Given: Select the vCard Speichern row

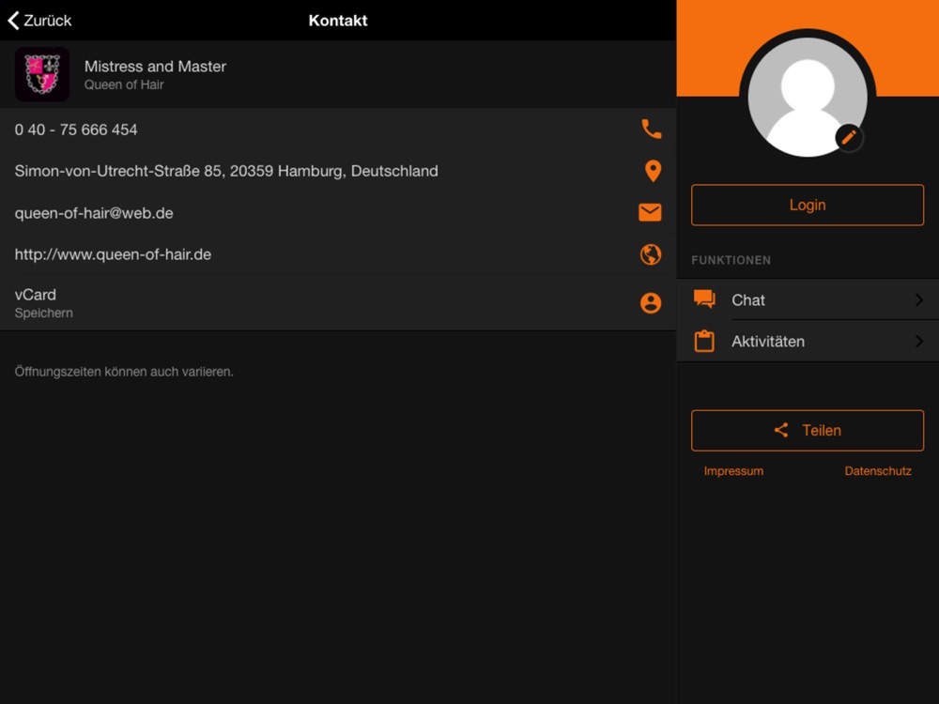Looking at the screenshot, I should click(x=338, y=303).
